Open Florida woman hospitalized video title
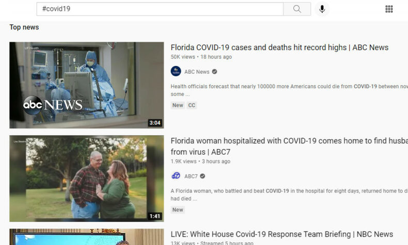 (x=289, y=146)
